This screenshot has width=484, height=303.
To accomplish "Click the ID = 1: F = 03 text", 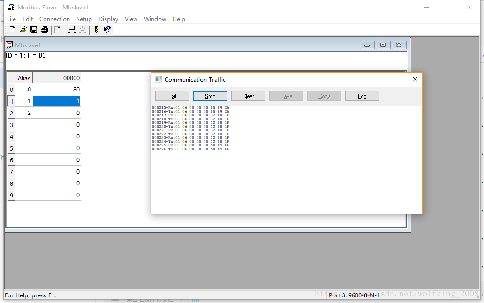I will (26, 55).
